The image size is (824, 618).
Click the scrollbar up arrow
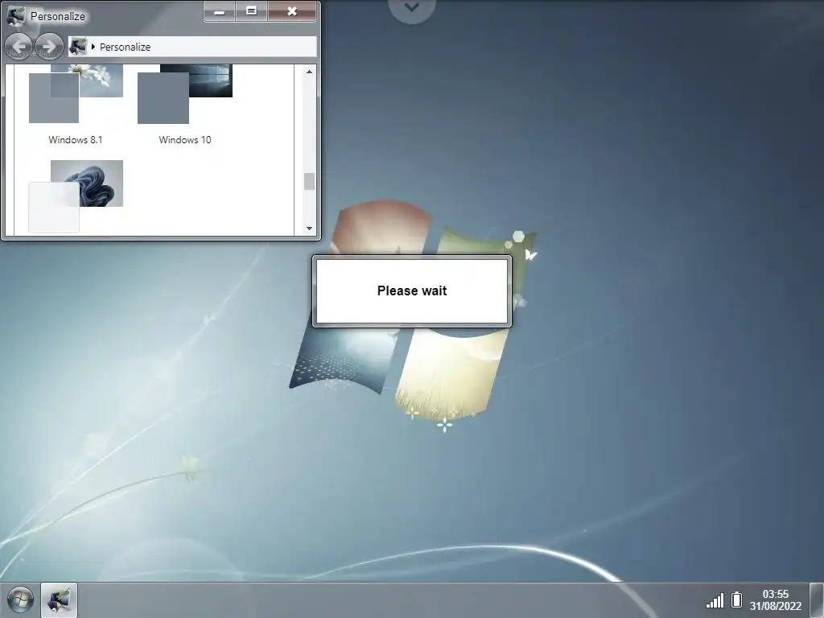pos(309,72)
